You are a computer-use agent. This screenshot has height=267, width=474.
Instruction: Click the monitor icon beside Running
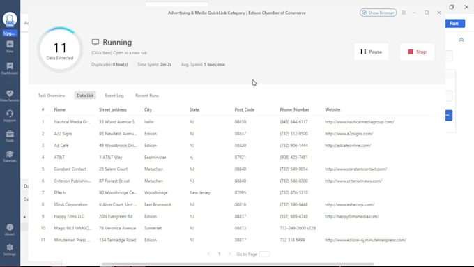[x=95, y=42]
